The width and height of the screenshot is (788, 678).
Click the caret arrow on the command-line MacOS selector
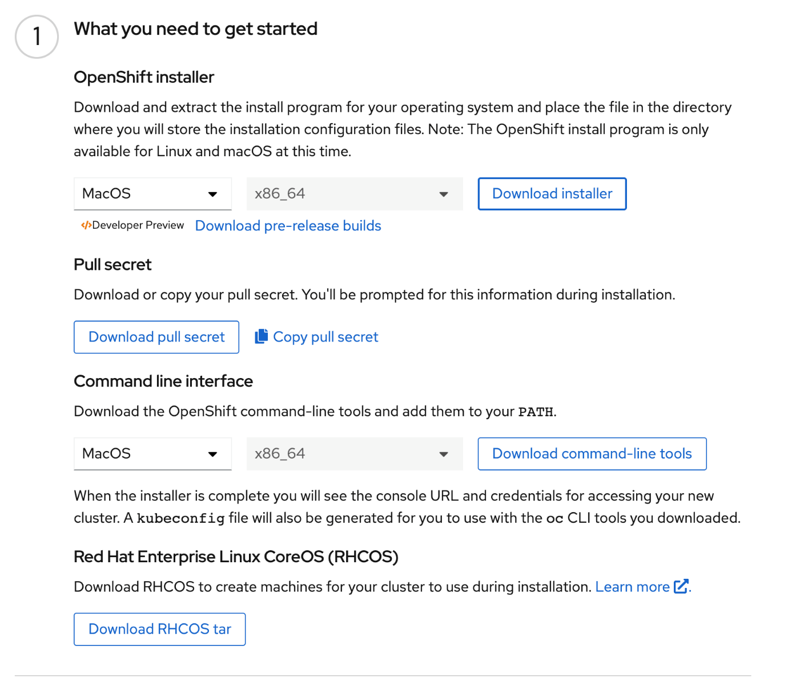click(214, 454)
